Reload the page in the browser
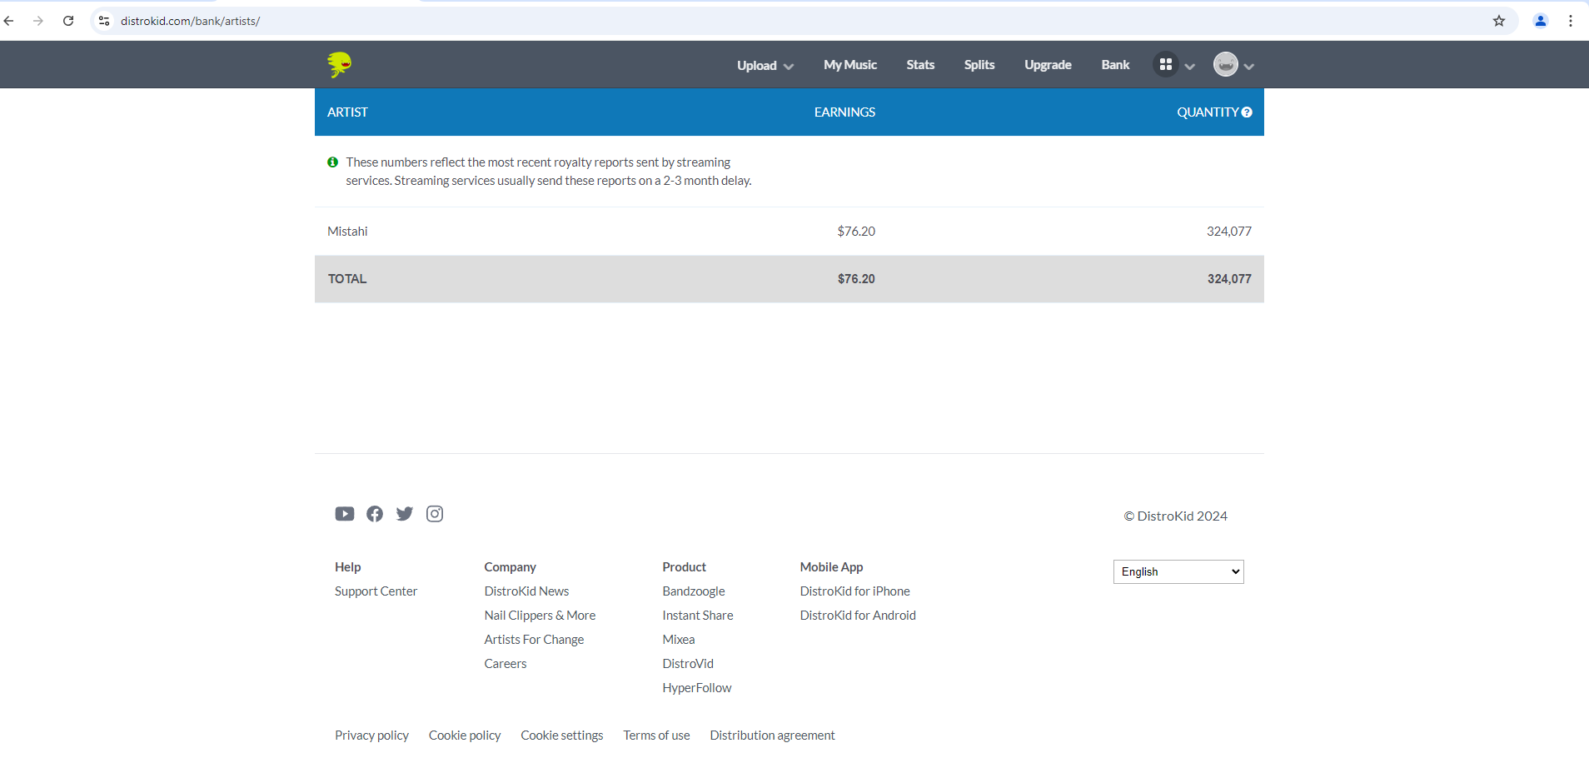The width and height of the screenshot is (1589, 763). pyautogui.click(x=68, y=21)
